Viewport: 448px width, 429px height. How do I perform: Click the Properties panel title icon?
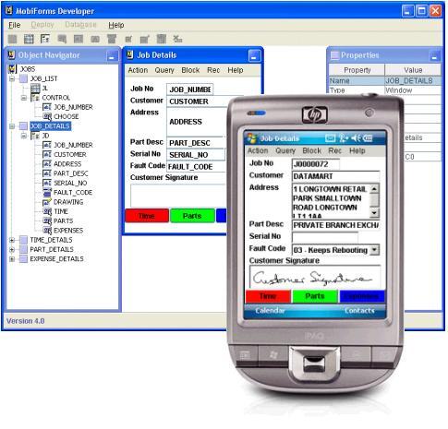point(334,55)
